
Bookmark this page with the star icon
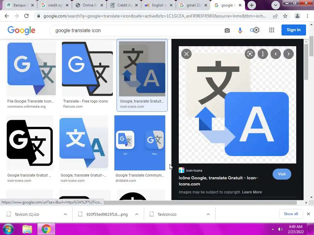point(285,16)
